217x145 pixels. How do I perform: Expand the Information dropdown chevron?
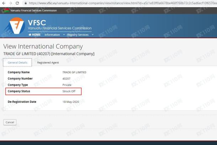click(64, 34)
